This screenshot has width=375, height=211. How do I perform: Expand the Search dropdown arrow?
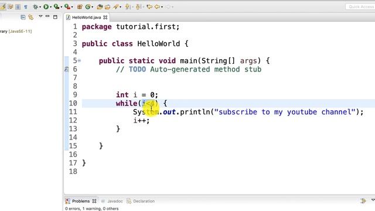pyautogui.click(x=120, y=7)
